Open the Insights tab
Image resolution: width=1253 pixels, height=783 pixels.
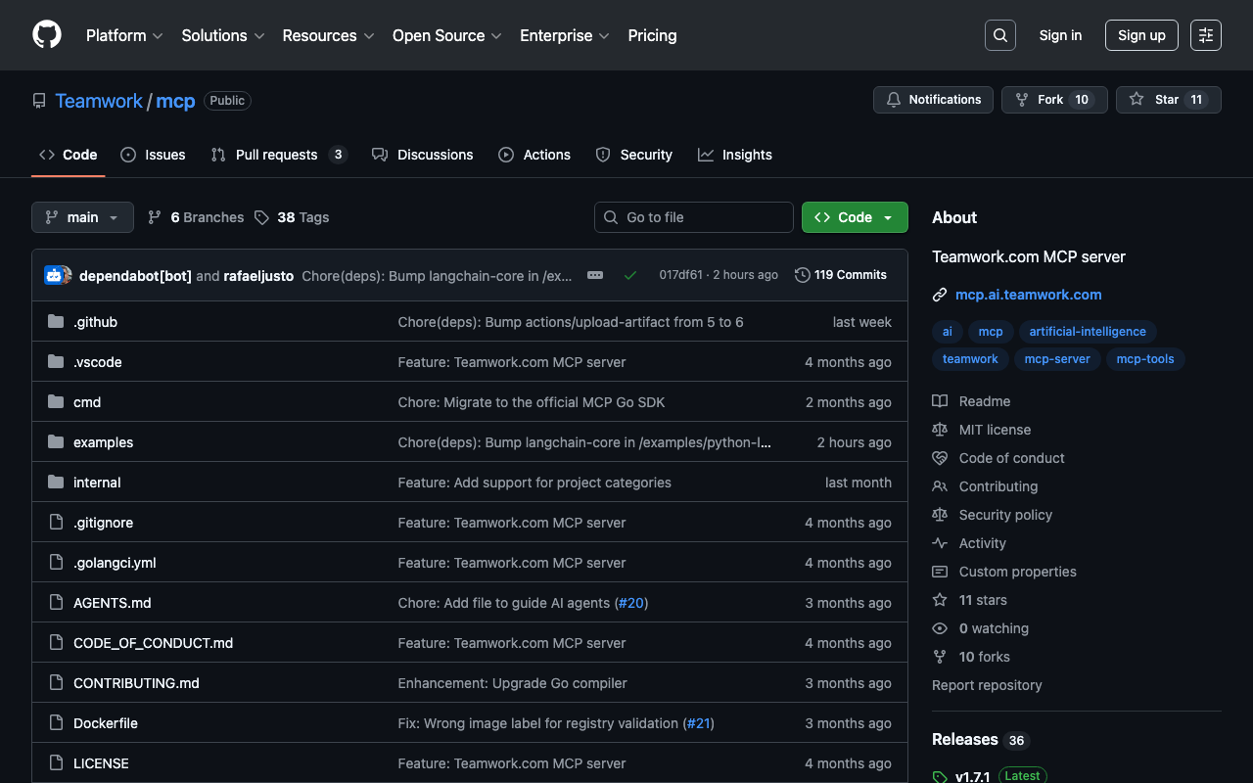(x=735, y=155)
